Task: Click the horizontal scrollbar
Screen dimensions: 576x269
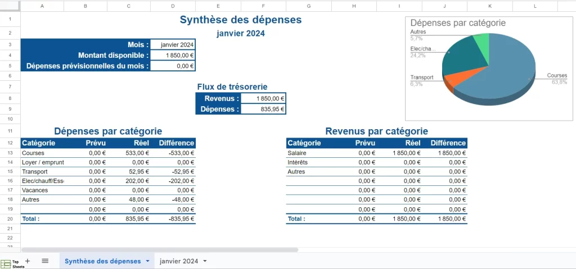Action: point(160,250)
